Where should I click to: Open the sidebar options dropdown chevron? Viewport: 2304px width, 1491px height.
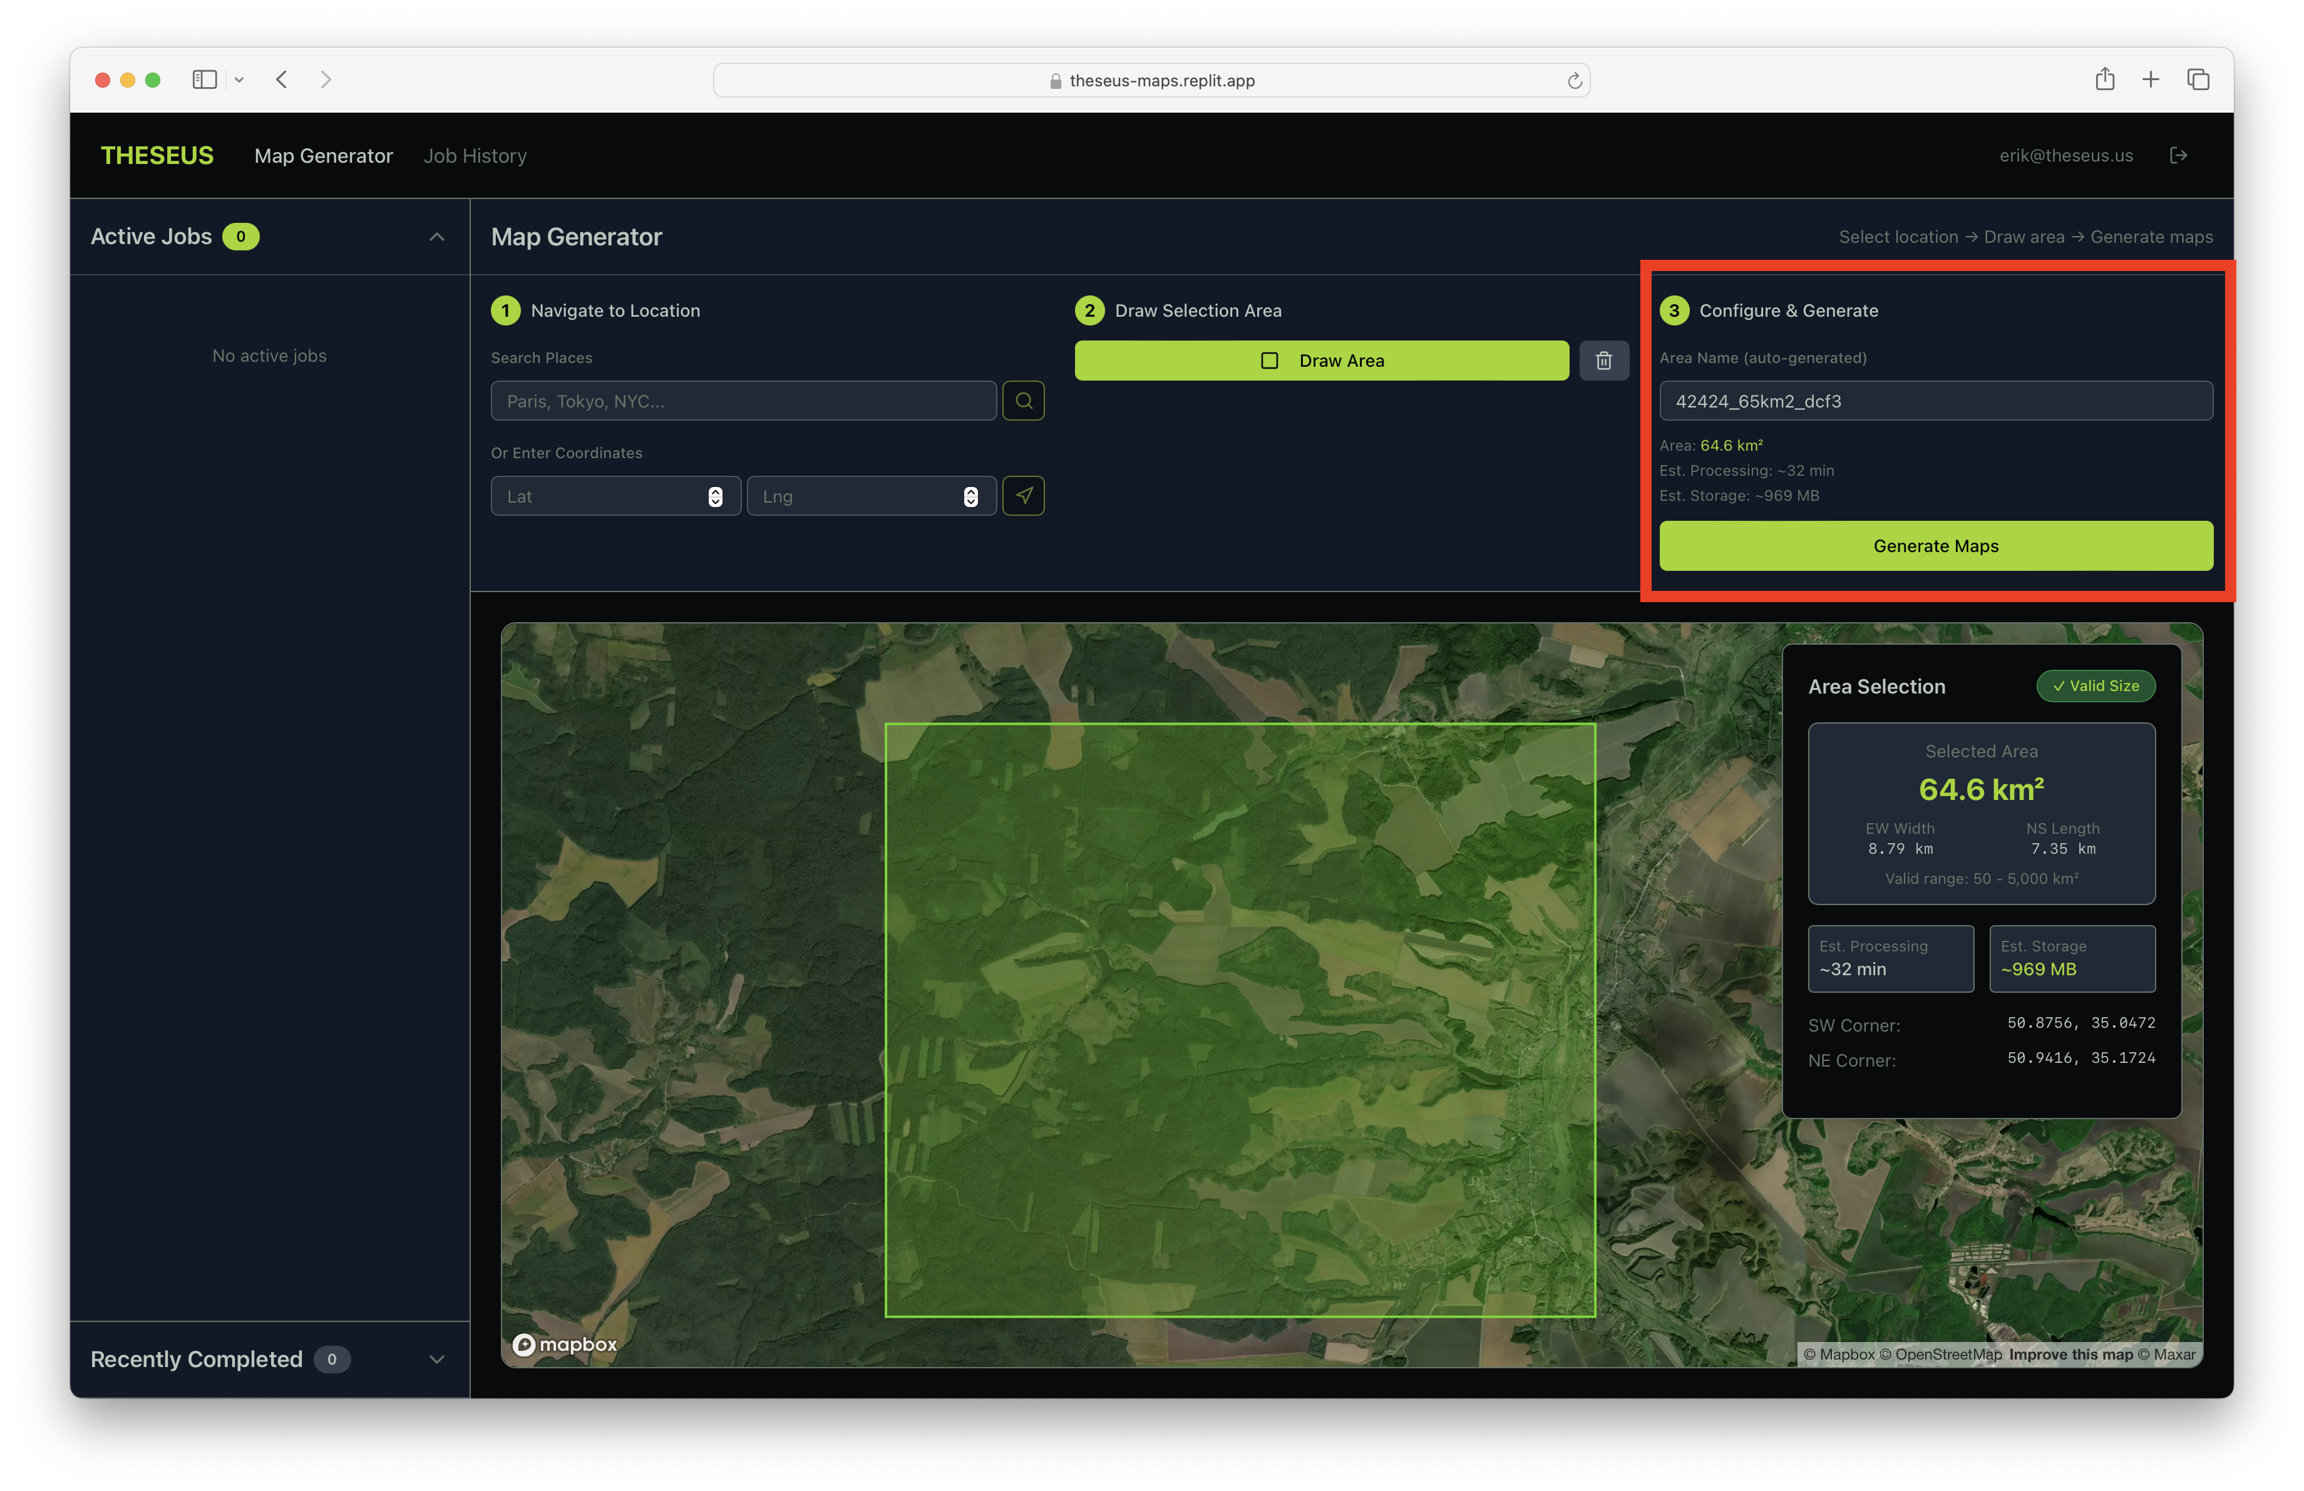(x=239, y=80)
